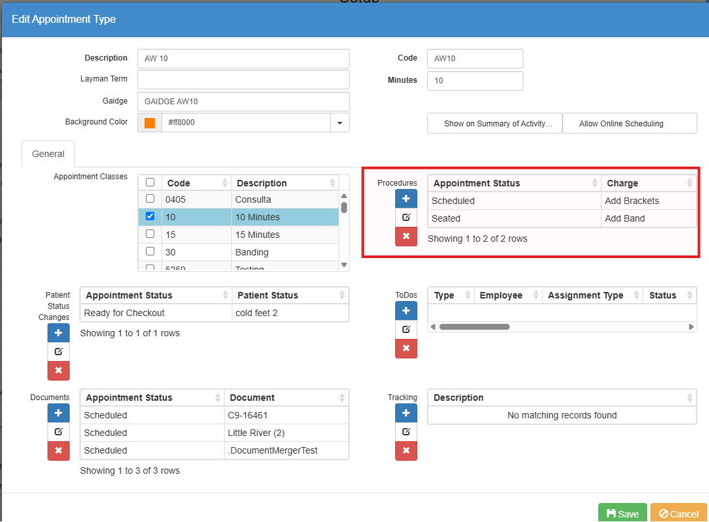Sort Appointment Classes by Description
Screen dimensions: 709x522
click(x=285, y=183)
